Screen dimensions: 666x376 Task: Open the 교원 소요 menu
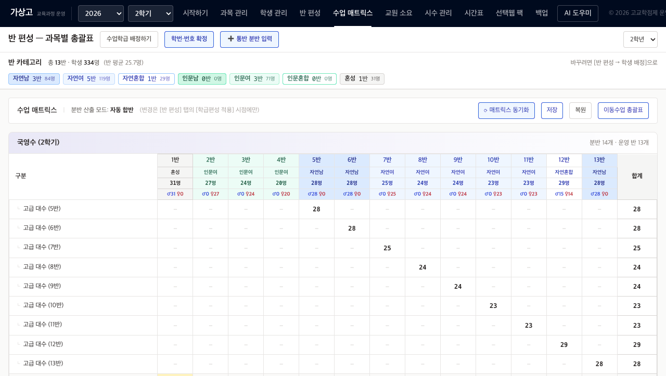click(x=399, y=14)
